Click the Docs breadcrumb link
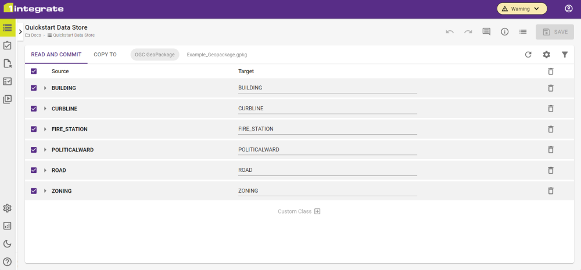Image resolution: width=581 pixels, height=270 pixels. click(33, 35)
